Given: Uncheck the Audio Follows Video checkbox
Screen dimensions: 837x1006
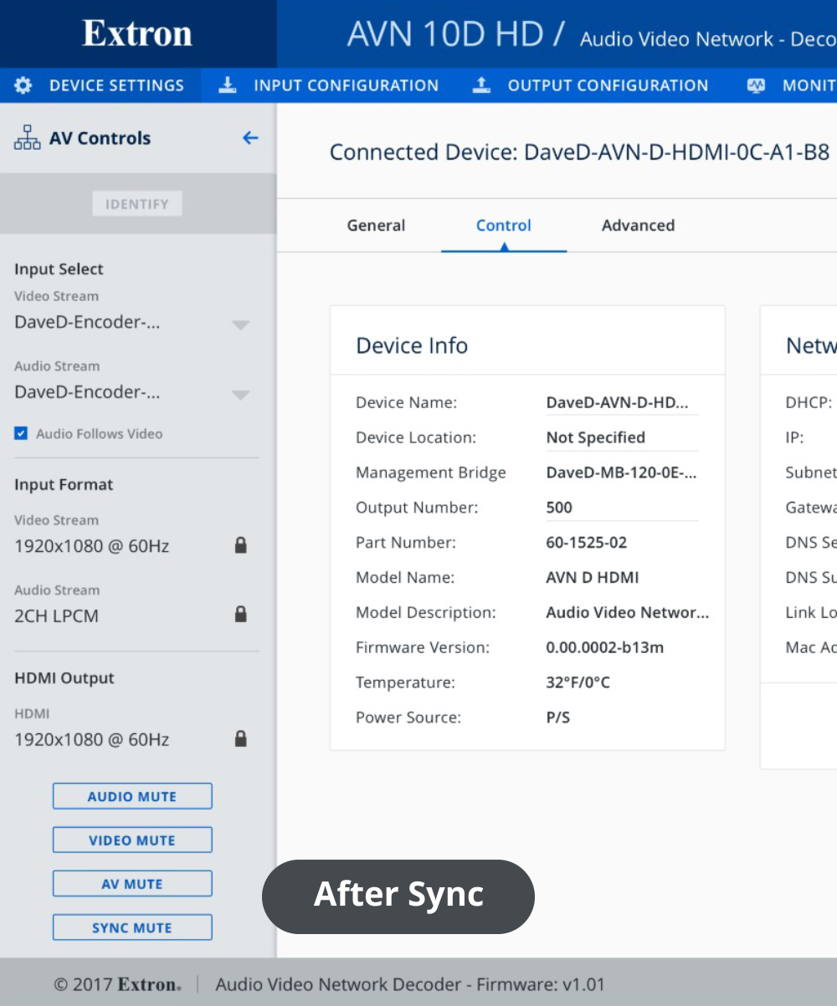Looking at the screenshot, I should pos(20,433).
